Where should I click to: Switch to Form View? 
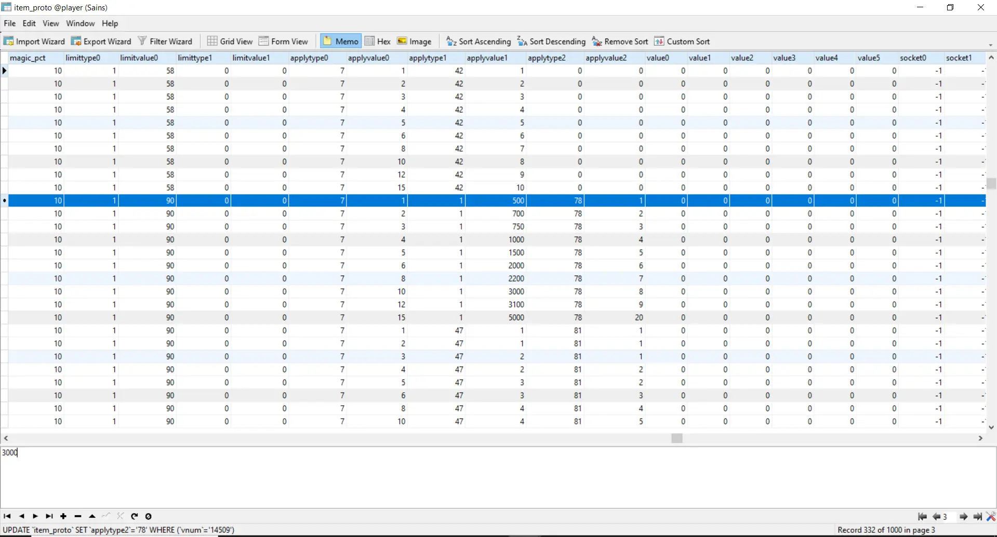[x=283, y=42]
